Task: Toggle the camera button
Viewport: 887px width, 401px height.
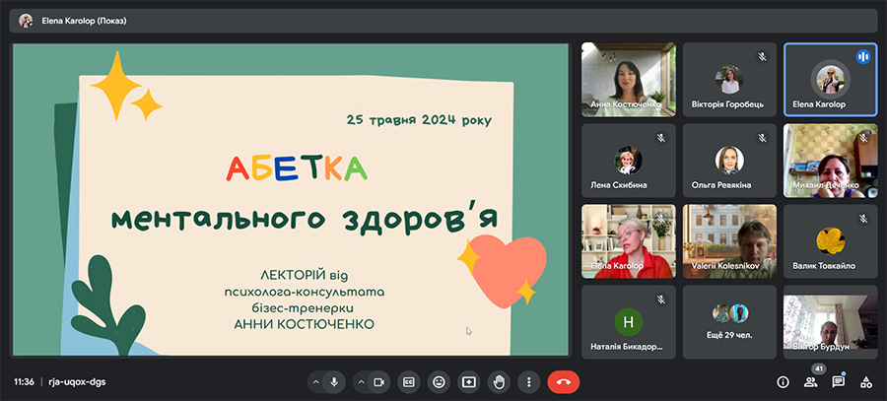Action: click(377, 382)
